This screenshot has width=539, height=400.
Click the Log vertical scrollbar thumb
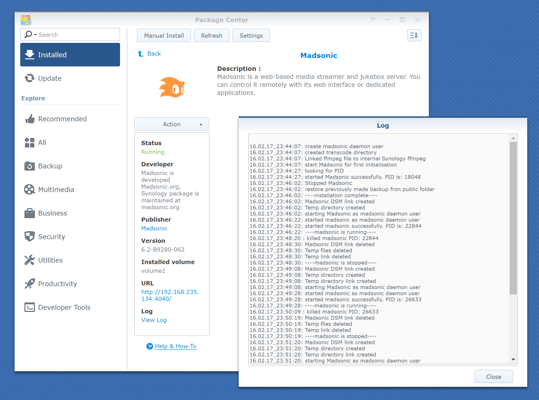pos(513,218)
